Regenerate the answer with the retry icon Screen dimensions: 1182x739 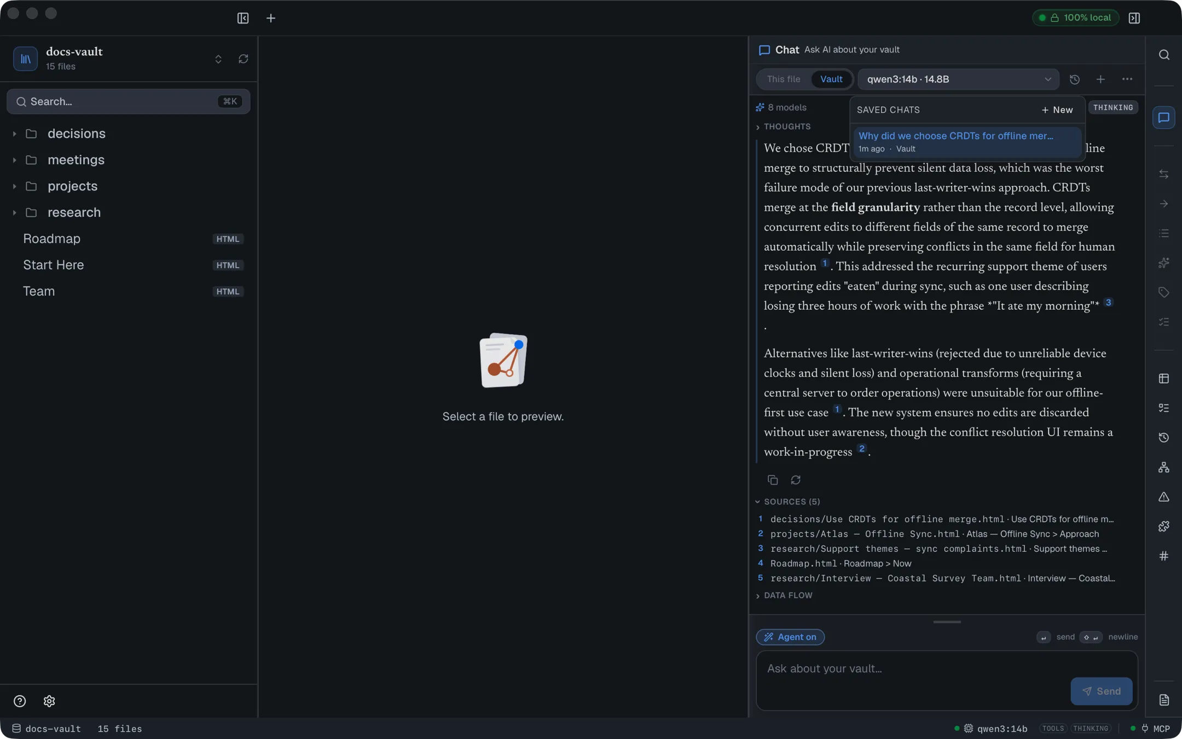click(x=796, y=480)
